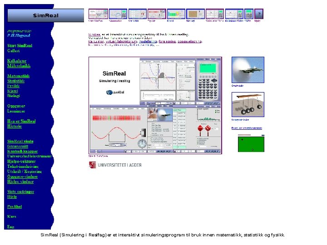Click Kalkulator link in intro text

pyautogui.click(x=96, y=41)
